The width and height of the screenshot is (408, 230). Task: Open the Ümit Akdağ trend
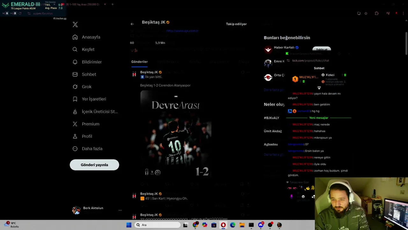point(273,131)
